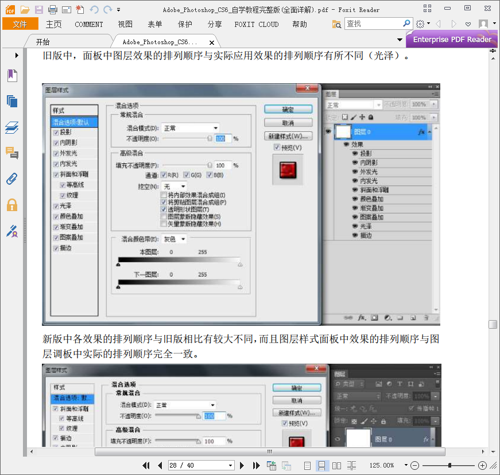This screenshot has width=500, height=475.
Task: Click the email document icon in quick toolbar
Action: (x=67, y=10)
